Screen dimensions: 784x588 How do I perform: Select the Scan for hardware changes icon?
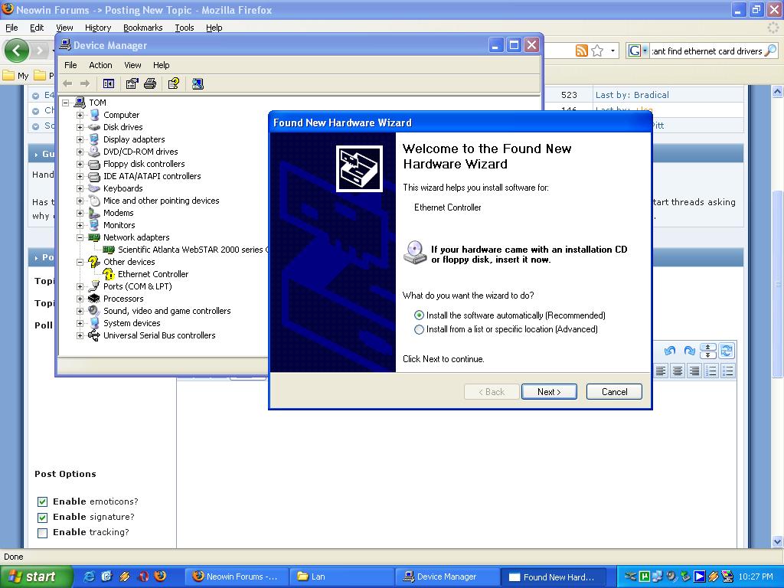[x=198, y=83]
